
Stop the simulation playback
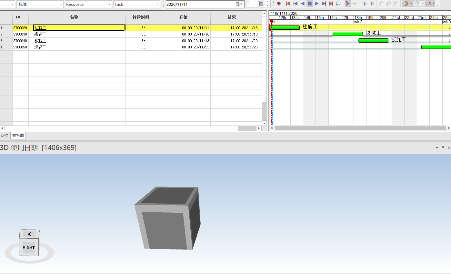(x=310, y=4)
